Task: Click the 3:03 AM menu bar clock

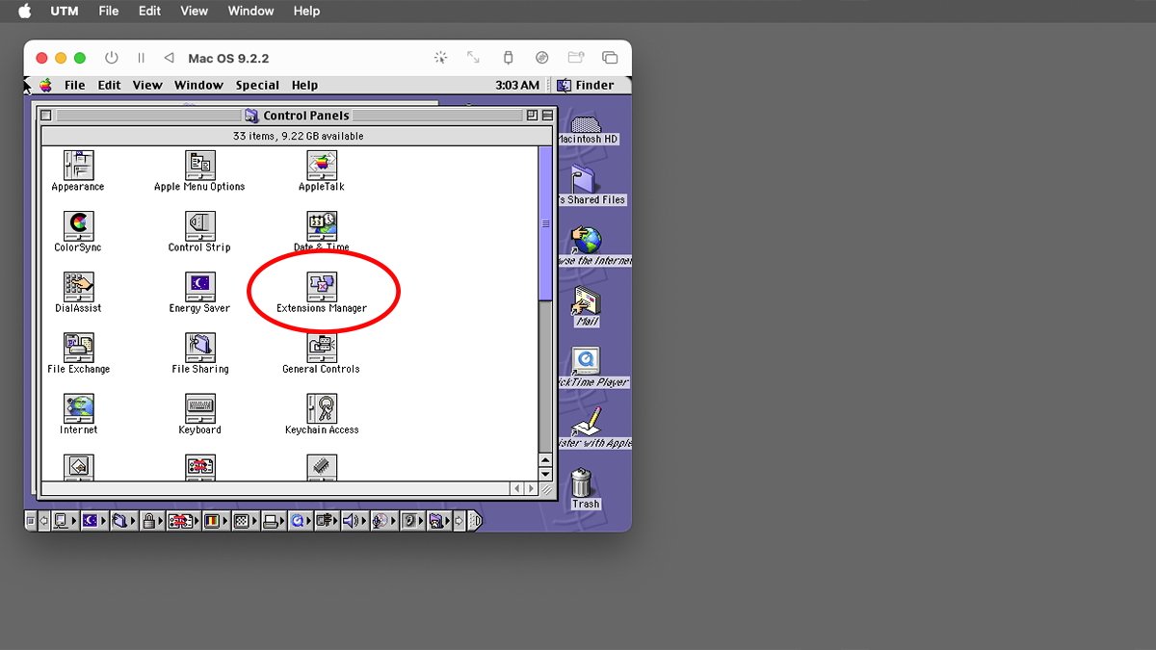Action: point(517,85)
